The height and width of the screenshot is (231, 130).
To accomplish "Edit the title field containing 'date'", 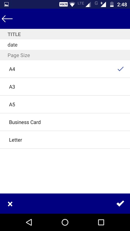I will (x=65, y=45).
